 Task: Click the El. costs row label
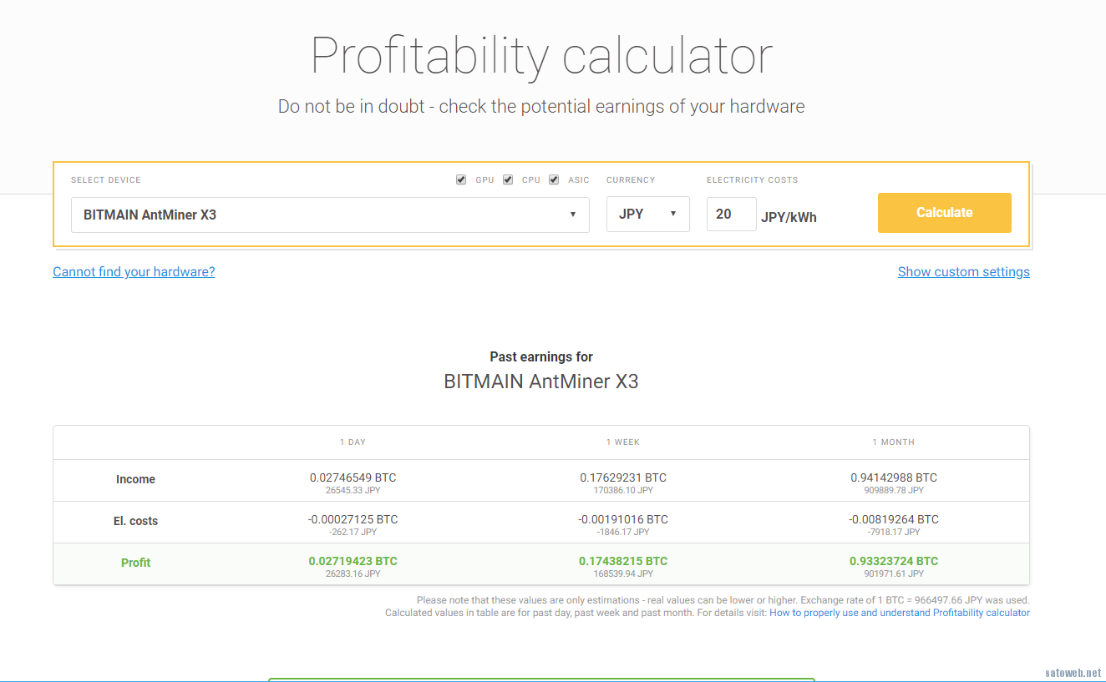135,521
